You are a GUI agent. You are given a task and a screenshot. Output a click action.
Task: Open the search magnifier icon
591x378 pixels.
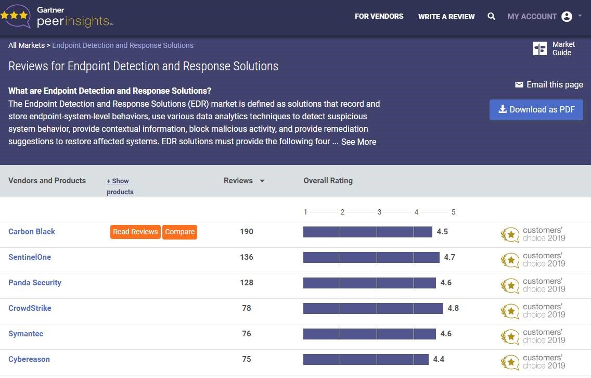491,16
